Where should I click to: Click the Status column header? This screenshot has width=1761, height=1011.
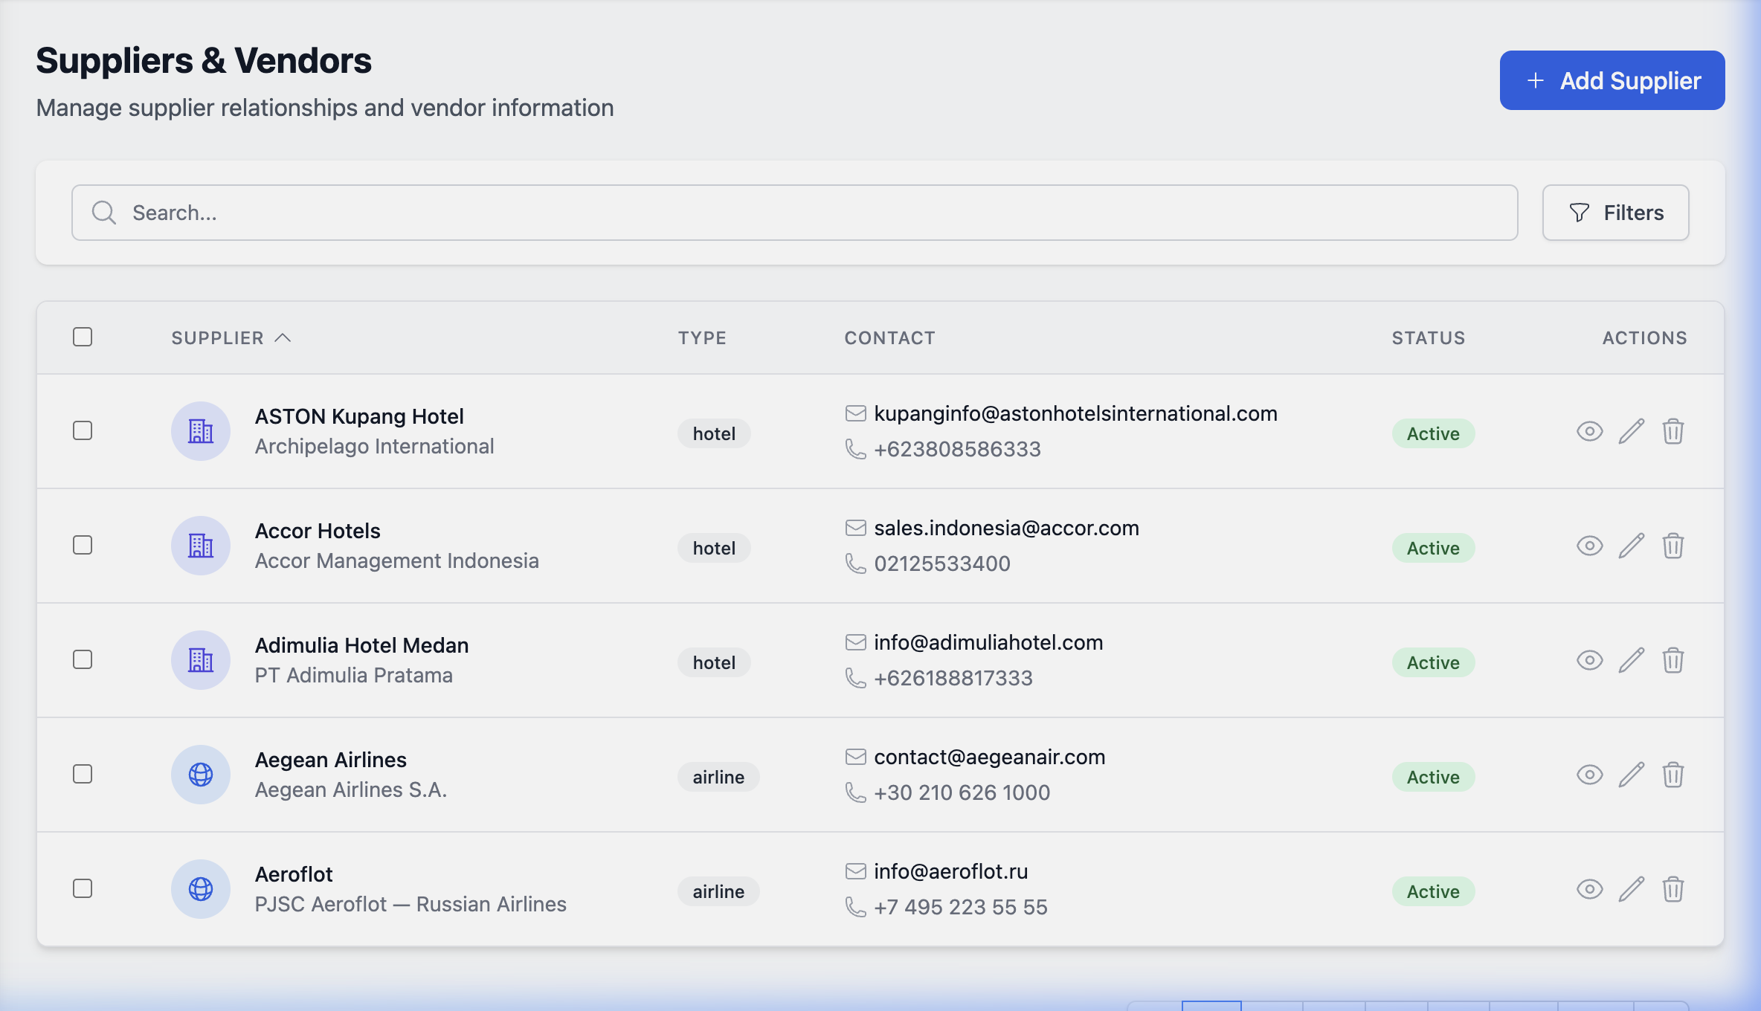coord(1429,338)
